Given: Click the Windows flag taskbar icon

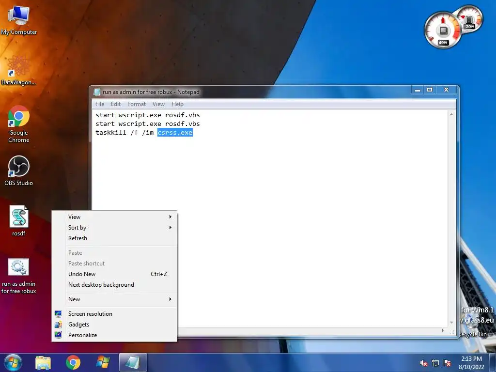Looking at the screenshot, I should 103,362.
